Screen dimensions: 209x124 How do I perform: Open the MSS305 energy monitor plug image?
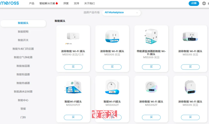pyautogui.click(x=151, y=37)
